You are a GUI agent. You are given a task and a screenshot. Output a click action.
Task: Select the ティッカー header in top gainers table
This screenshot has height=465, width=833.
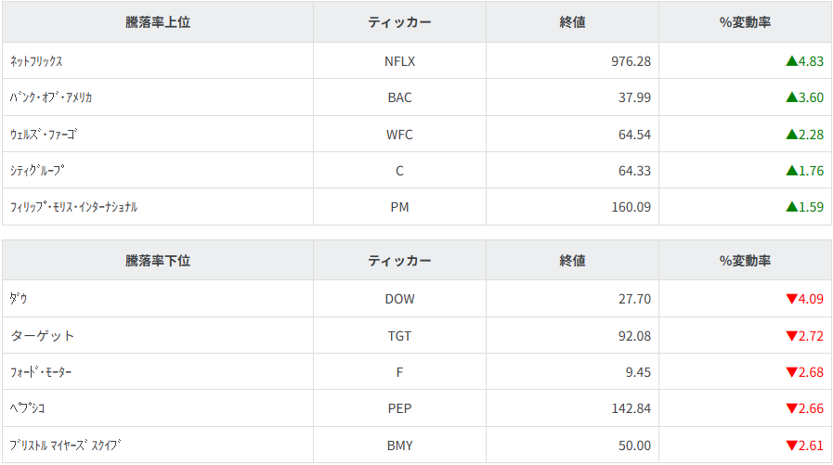click(399, 22)
